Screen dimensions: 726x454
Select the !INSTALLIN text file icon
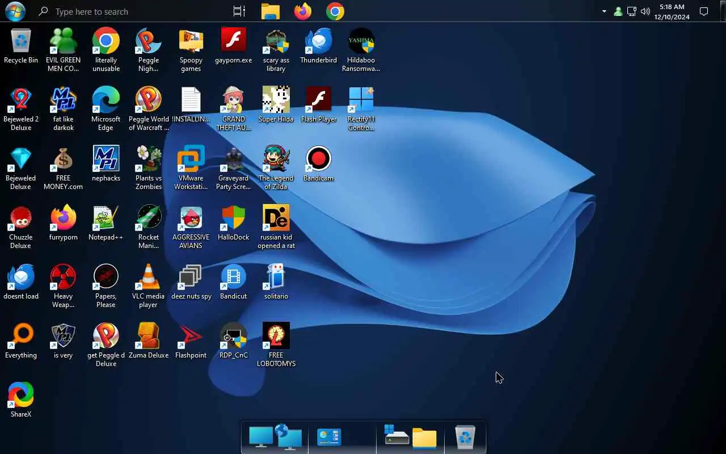191,106
